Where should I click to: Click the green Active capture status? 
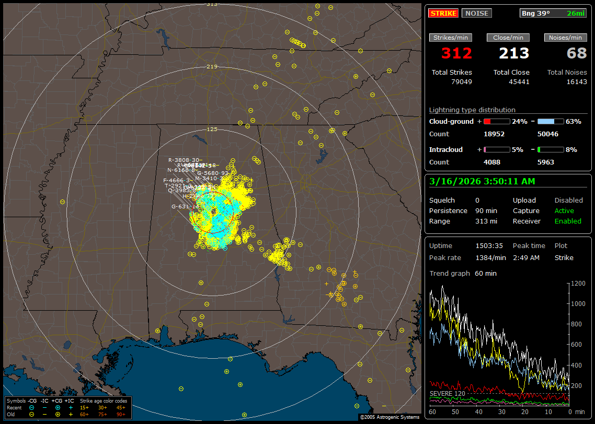pos(564,210)
